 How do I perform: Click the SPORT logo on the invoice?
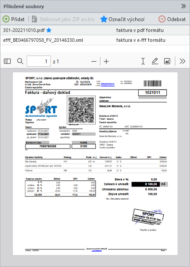coord(41,108)
